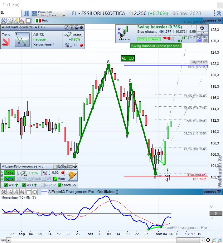Viewport: 223px width, 243px height.
Task: Open the settings tools icon beside the date
Action: click(219, 13)
